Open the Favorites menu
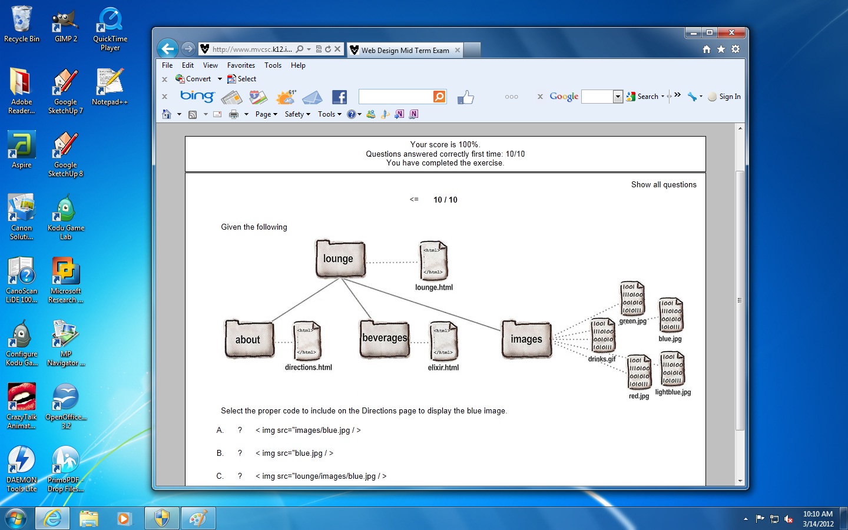 241,65
